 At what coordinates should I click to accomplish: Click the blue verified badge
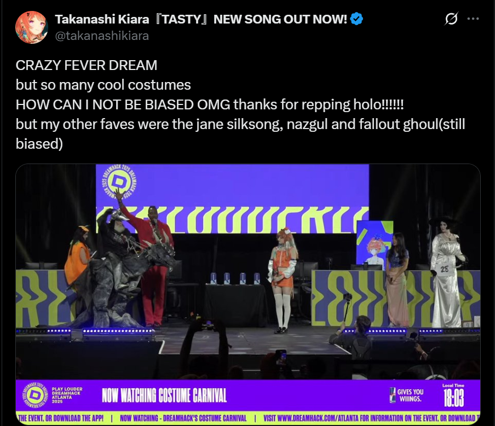coord(356,19)
